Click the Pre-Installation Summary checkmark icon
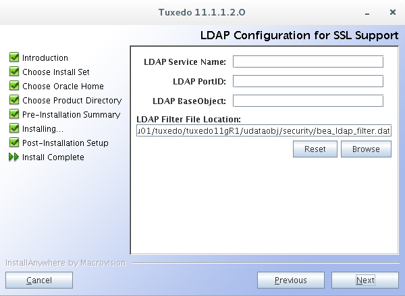Viewport: 405px width, 296px height. point(14,114)
